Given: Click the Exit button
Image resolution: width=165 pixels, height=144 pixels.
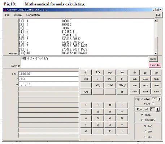Looking at the screenshot, I should pyautogui.click(x=158, y=15).
